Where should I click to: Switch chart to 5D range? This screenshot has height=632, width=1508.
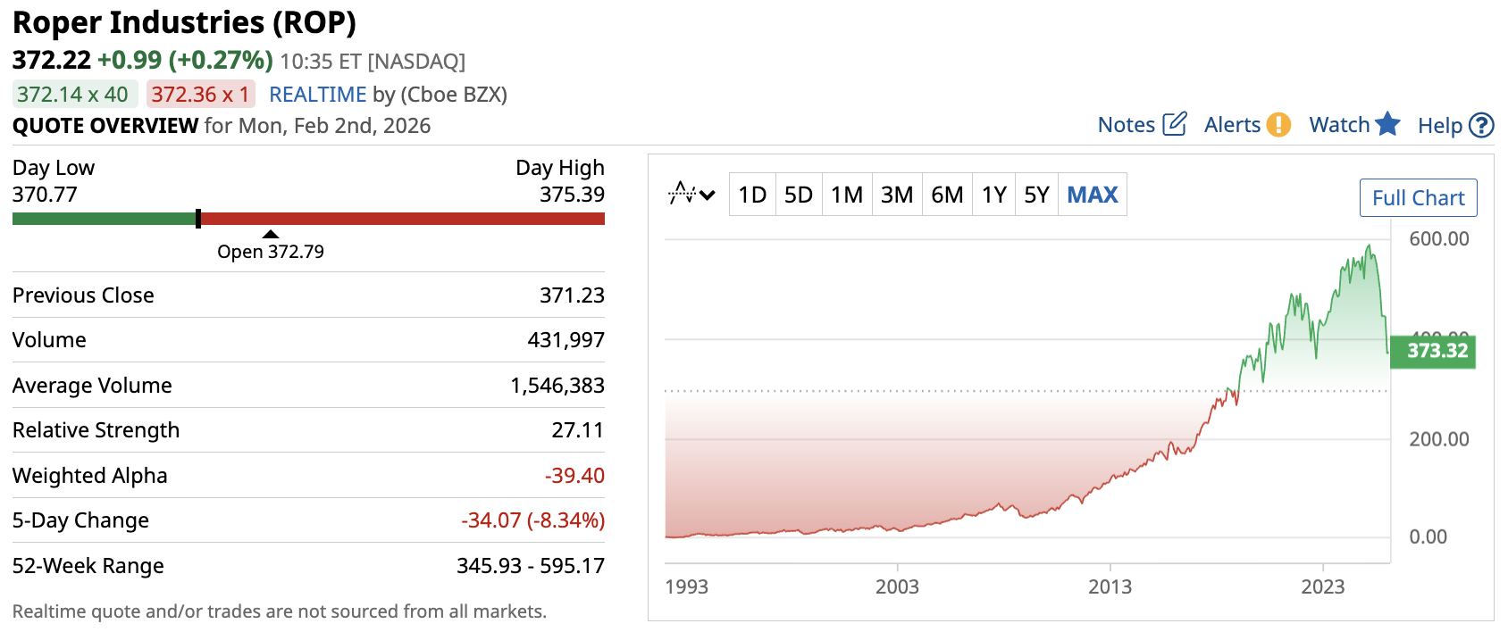coord(799,195)
